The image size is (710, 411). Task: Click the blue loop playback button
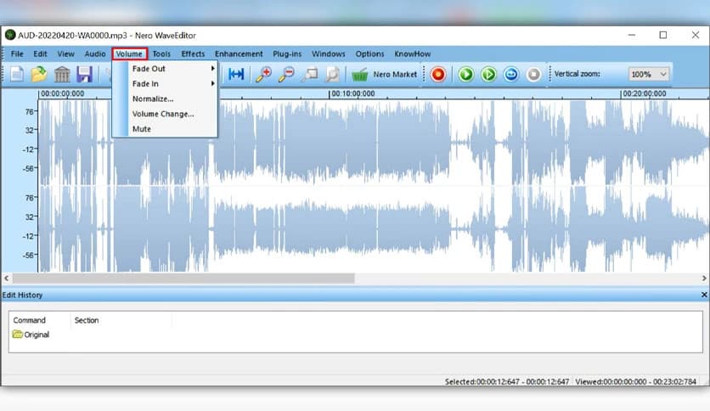click(x=511, y=74)
